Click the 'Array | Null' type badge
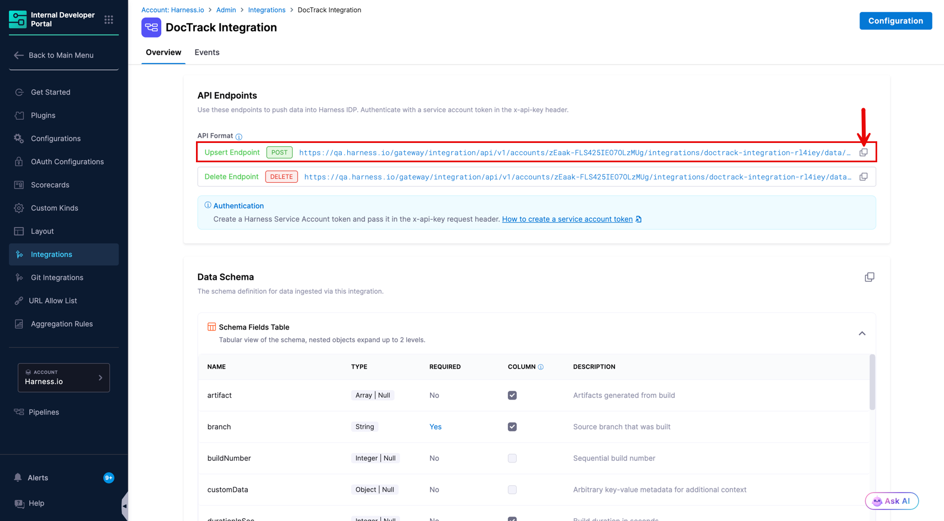The image size is (944, 521). pyautogui.click(x=373, y=395)
